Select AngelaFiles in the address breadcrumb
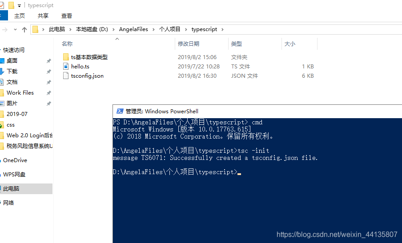This screenshot has height=243, width=402. tap(133, 29)
